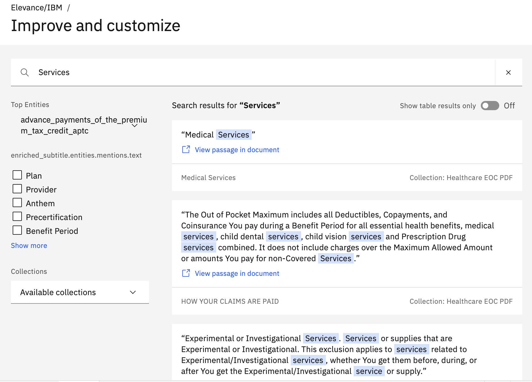Click into the Services search field
This screenshot has height=382, width=532.
click(259, 72)
